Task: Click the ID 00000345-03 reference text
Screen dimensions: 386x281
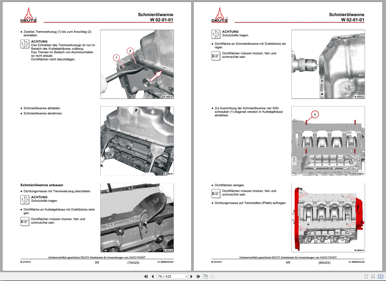Action: coord(165,262)
